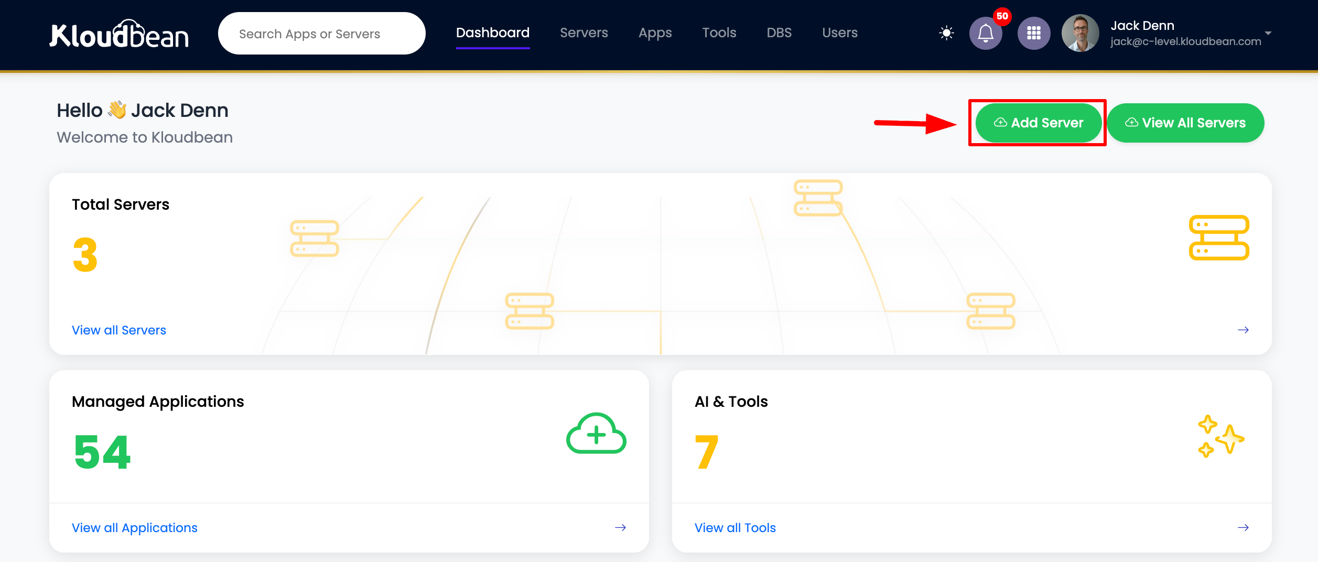Click the Managed Applications count 54

pyautogui.click(x=102, y=452)
